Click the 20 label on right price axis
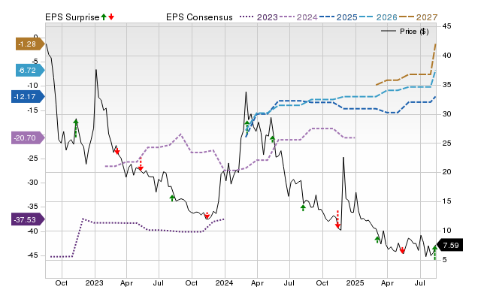The image size is (481, 287). [446, 172]
